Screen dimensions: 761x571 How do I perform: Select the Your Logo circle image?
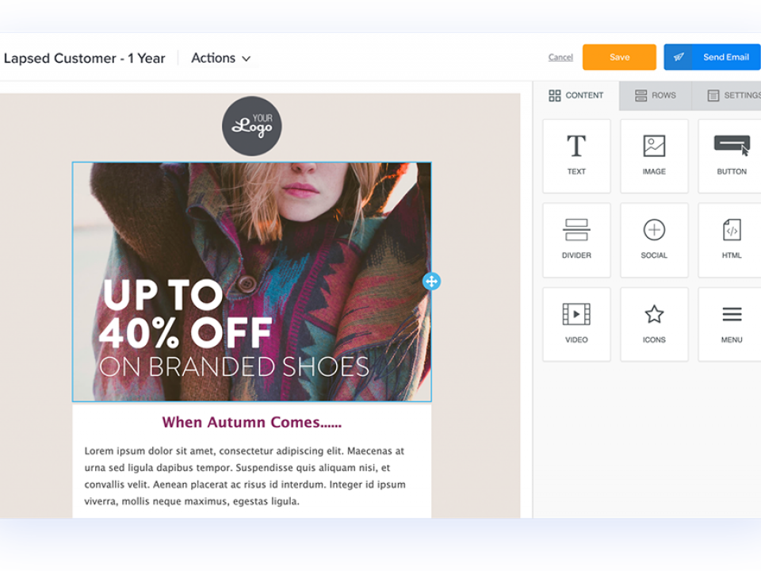tap(252, 126)
